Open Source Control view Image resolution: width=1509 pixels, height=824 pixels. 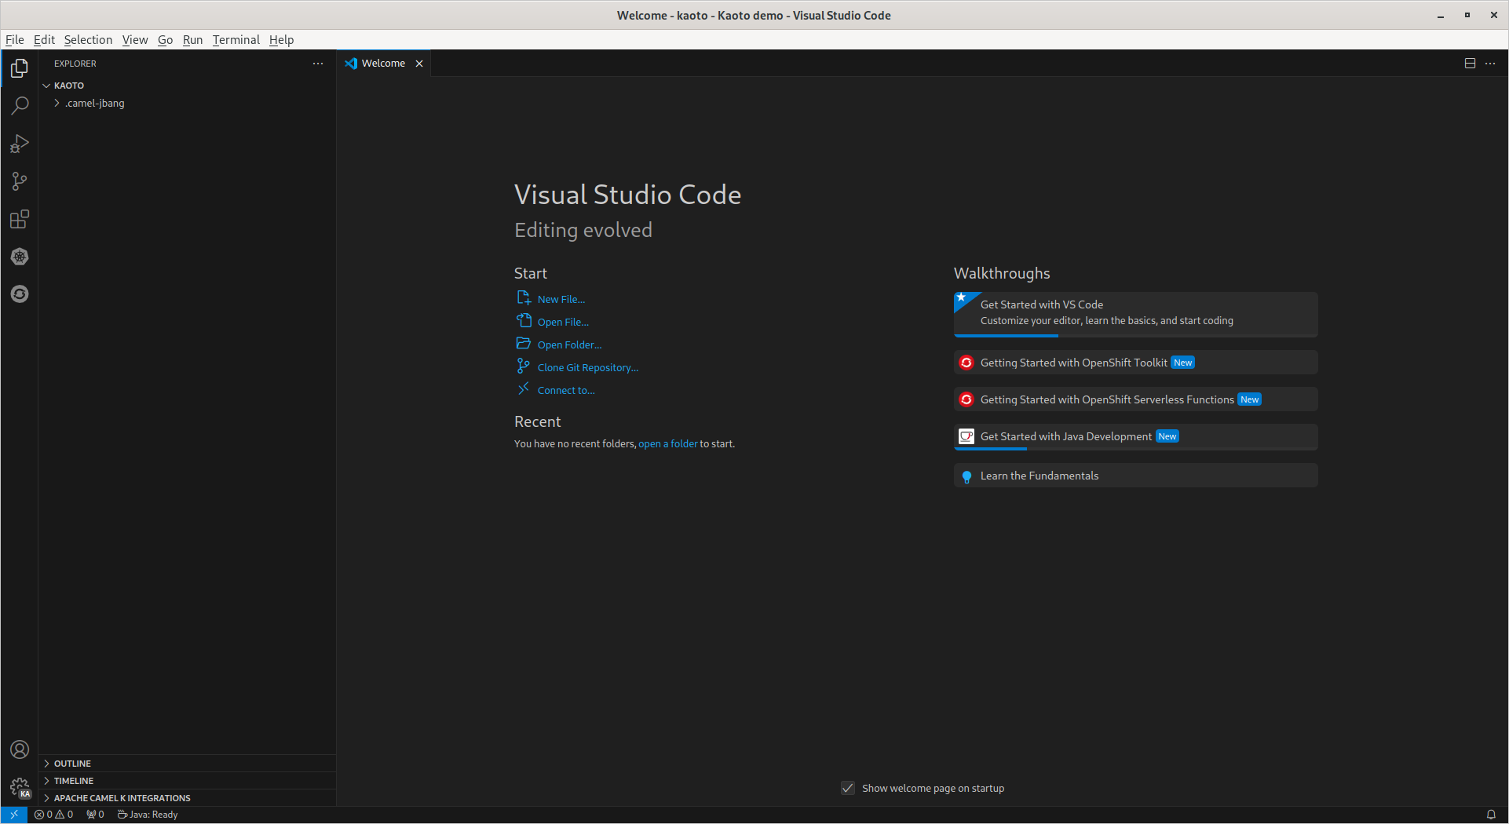pos(20,181)
